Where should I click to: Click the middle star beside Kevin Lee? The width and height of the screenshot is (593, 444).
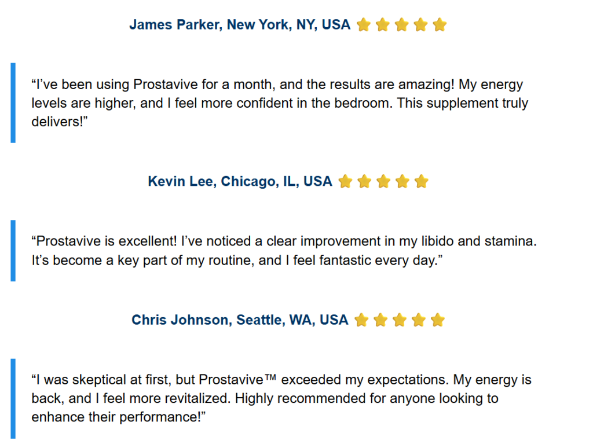click(x=383, y=182)
